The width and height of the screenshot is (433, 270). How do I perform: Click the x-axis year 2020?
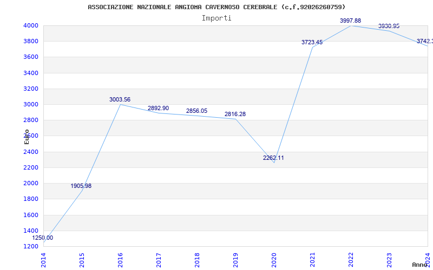pyautogui.click(x=274, y=260)
